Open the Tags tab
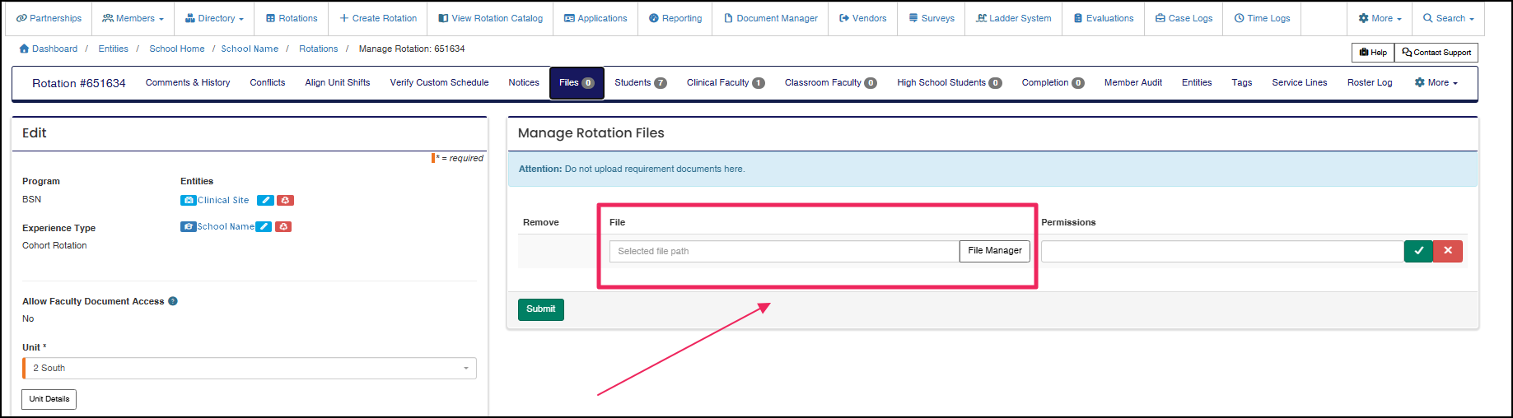 click(1242, 82)
